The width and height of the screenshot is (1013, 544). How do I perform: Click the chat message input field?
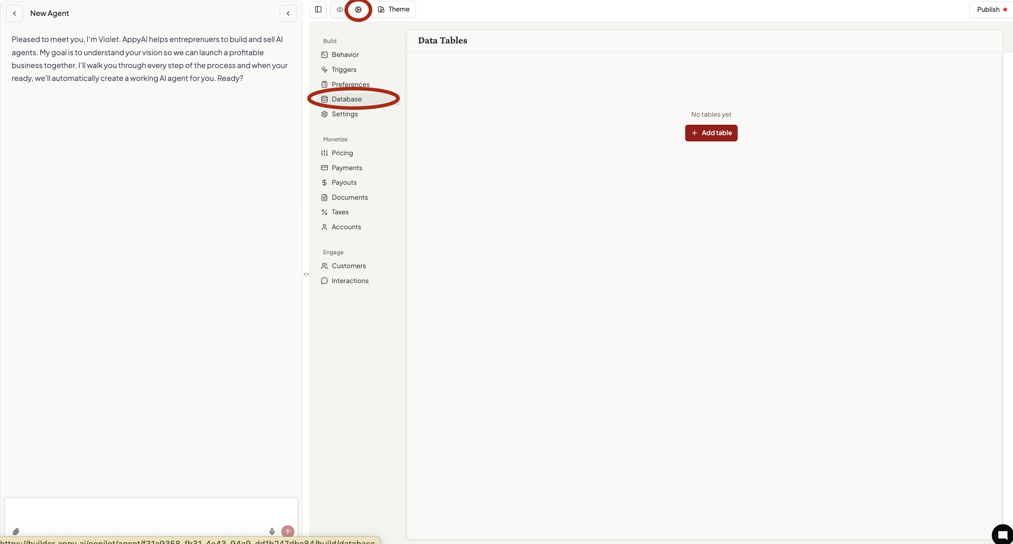[x=151, y=511]
